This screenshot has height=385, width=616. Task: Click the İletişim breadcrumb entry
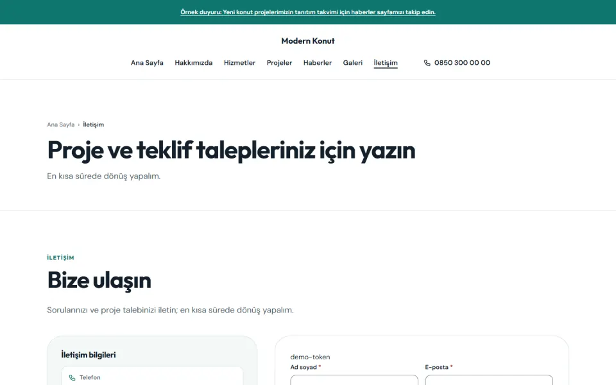[x=94, y=124]
